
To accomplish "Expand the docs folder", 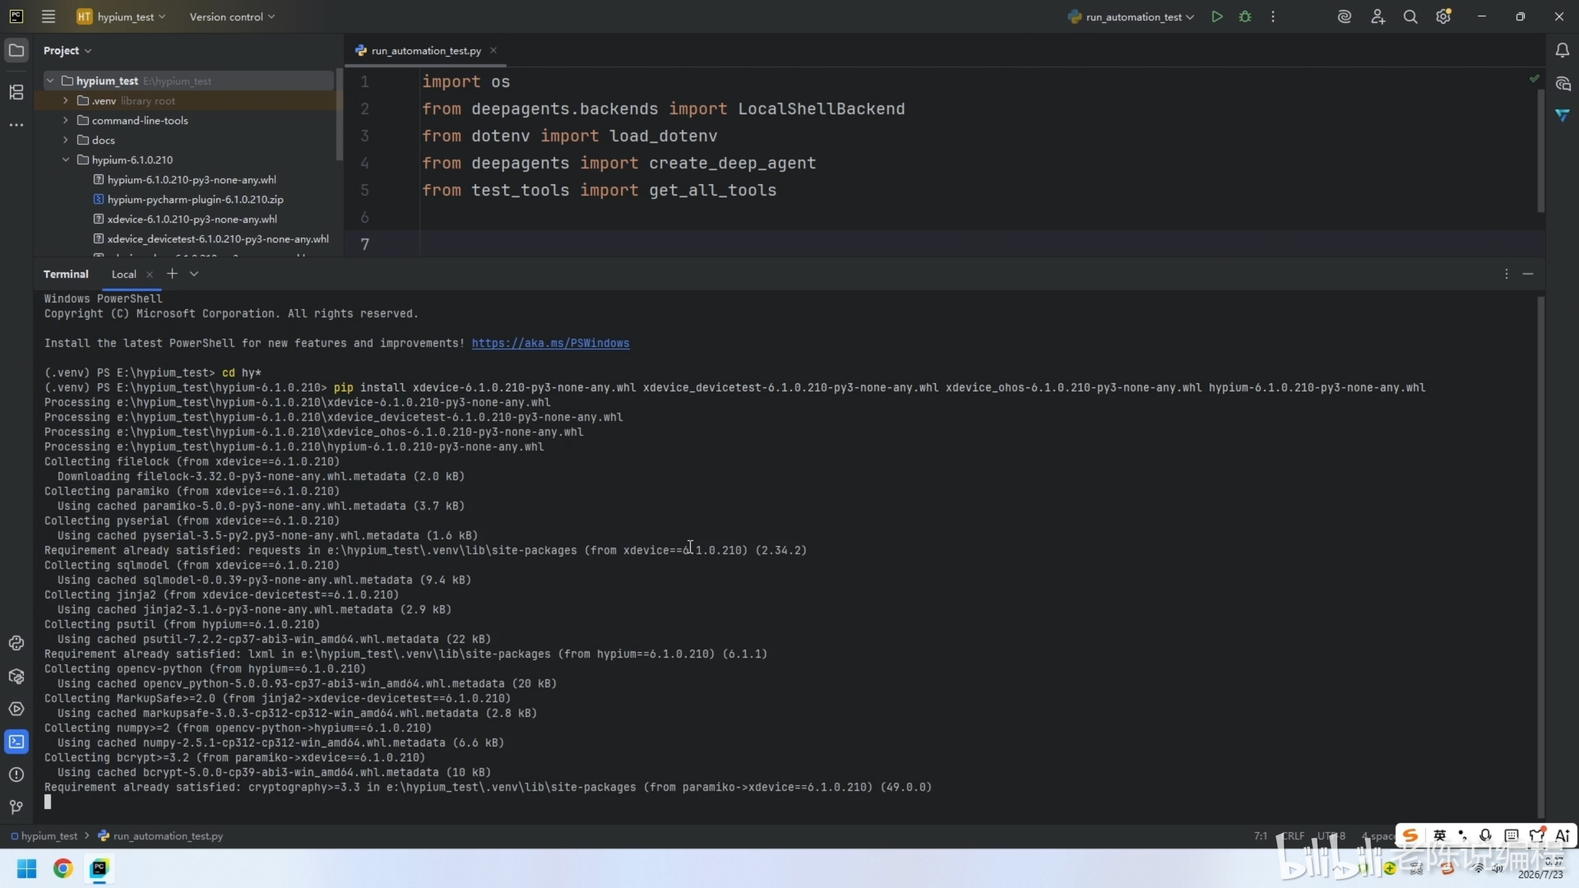I will click(x=66, y=140).
